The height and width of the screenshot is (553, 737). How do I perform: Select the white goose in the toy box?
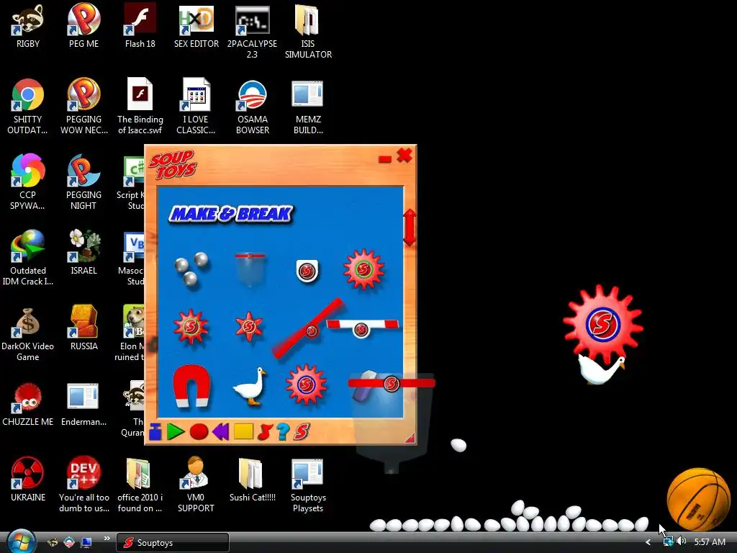(250, 387)
